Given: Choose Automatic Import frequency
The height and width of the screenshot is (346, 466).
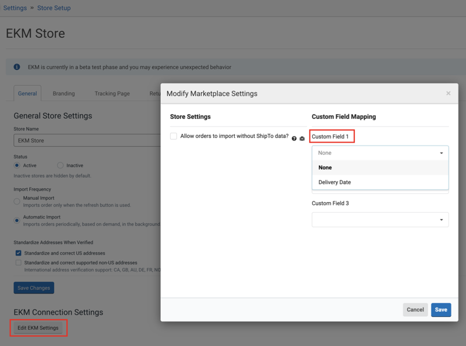Looking at the screenshot, I should [17, 221].
